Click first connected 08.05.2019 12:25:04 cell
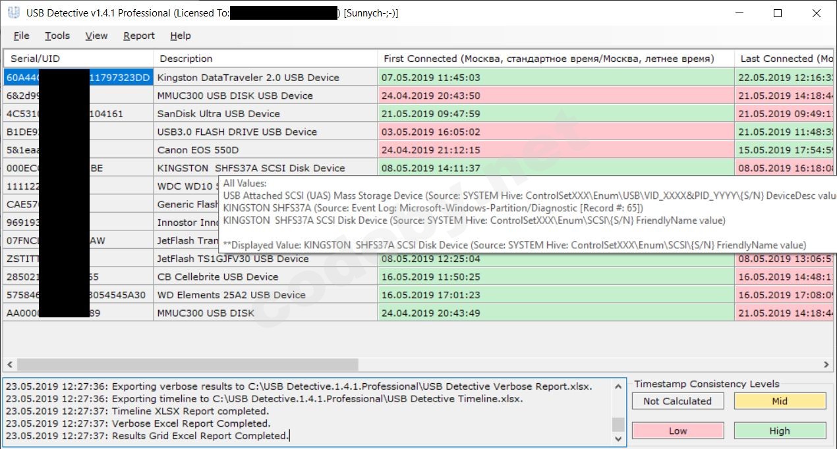Screen dimensions: 837x449 coord(556,259)
